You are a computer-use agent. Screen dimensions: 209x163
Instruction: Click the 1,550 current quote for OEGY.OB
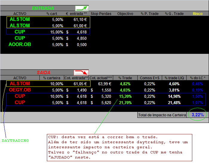point(106,90)
